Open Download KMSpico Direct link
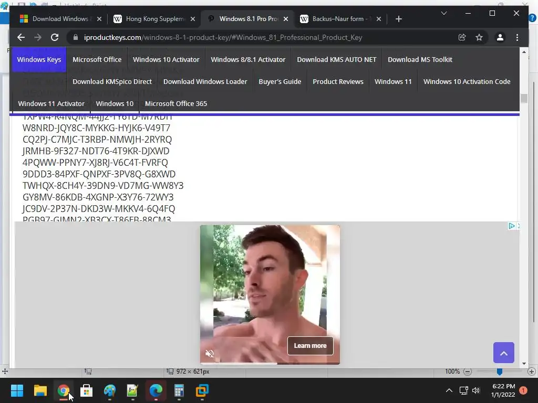The image size is (538, 403). click(x=112, y=81)
